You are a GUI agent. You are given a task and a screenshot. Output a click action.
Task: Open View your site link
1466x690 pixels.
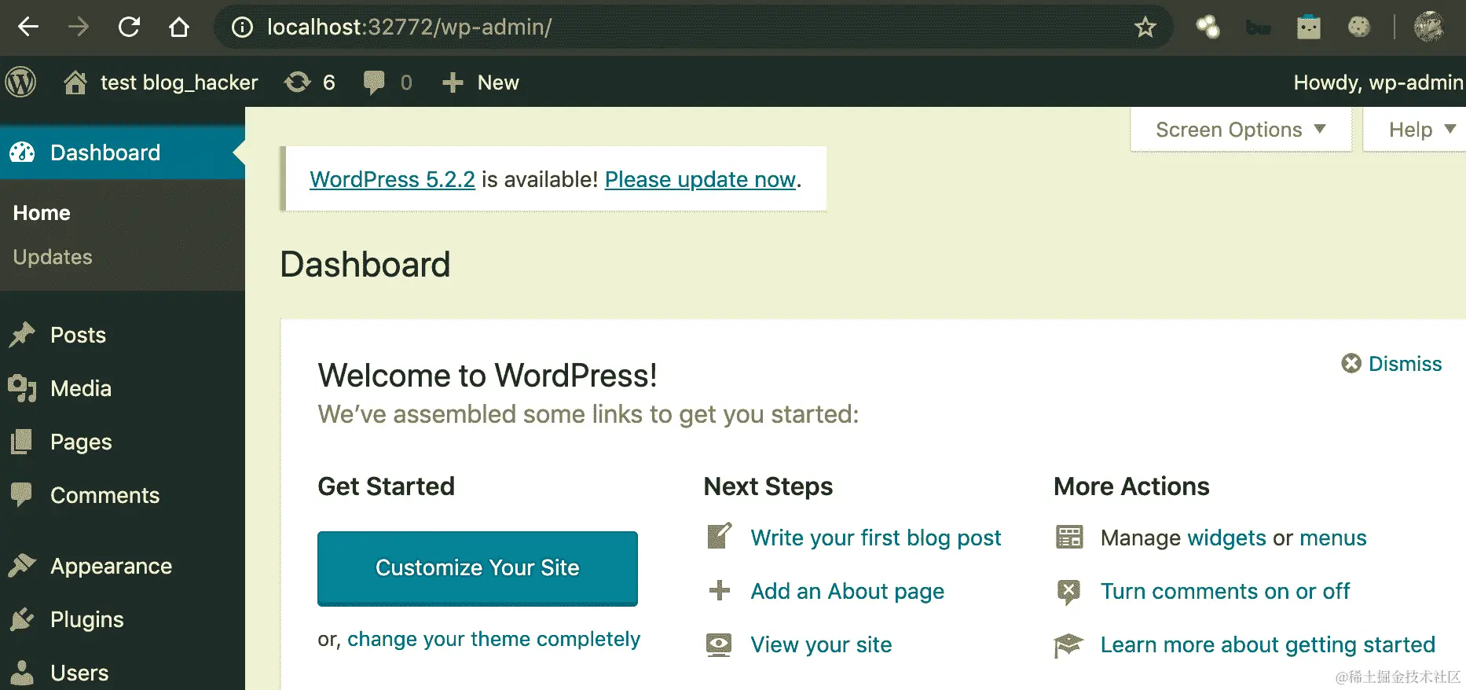click(821, 645)
